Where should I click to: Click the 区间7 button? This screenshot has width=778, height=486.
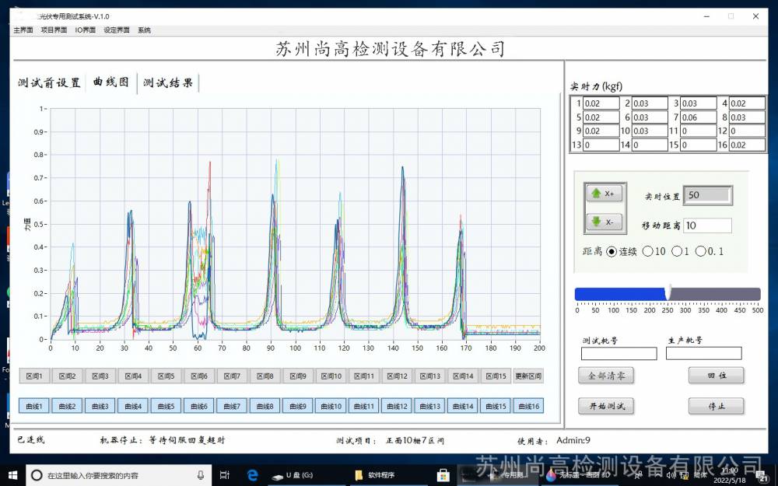(x=232, y=376)
